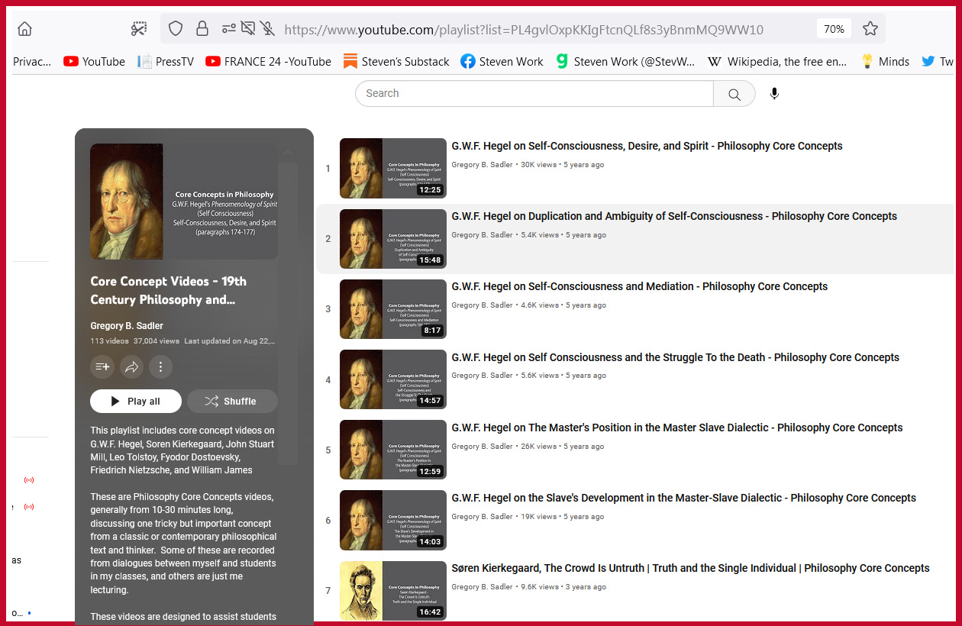Click the Play all button

pyautogui.click(x=136, y=401)
